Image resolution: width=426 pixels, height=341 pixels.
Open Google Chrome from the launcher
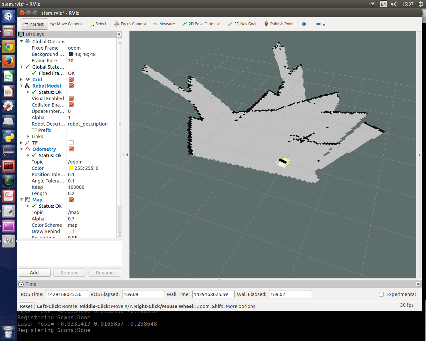(x=8, y=46)
